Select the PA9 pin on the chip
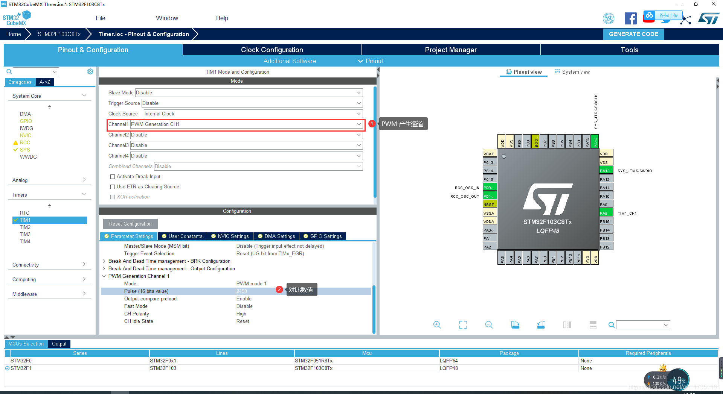Screen dimensions: 723x394 [606, 205]
